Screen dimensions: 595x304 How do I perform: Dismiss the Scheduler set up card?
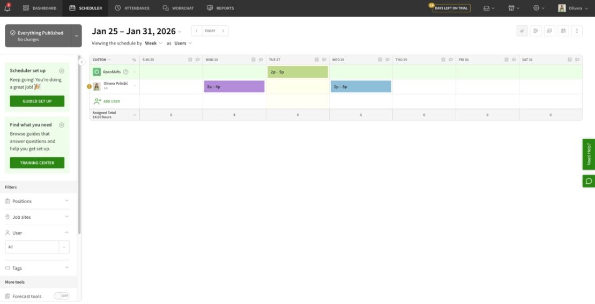coord(62,71)
